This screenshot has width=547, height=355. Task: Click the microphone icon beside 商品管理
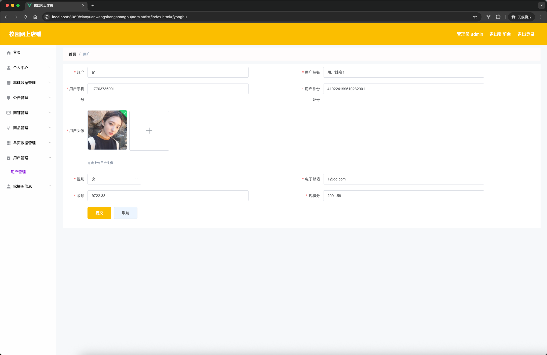pos(9,128)
